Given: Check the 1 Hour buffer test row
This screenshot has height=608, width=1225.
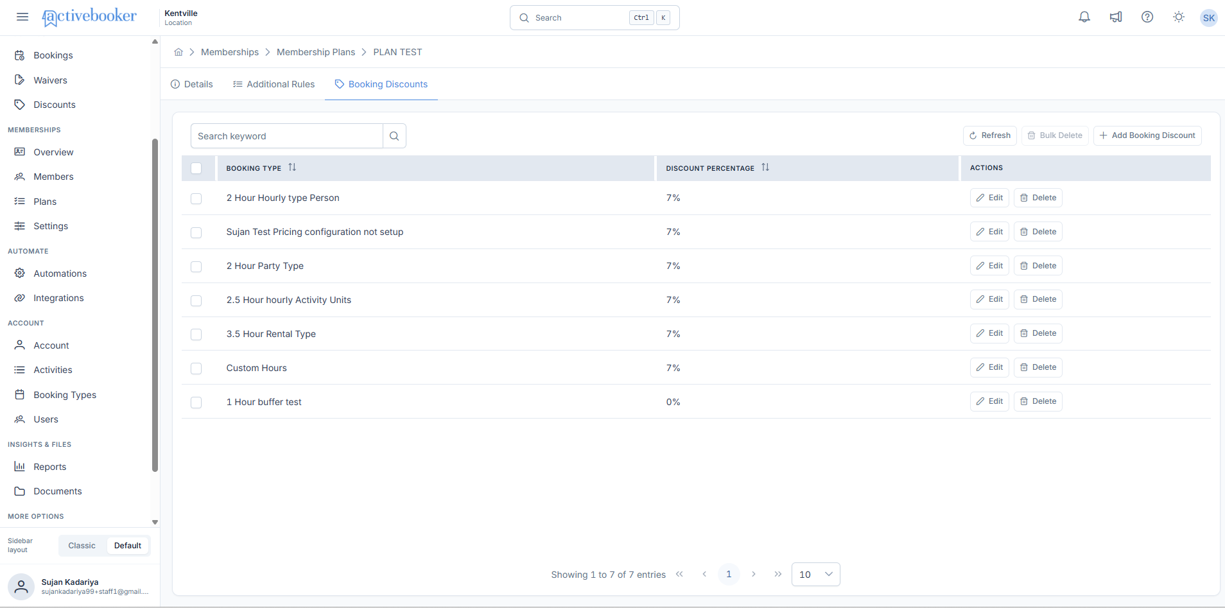Looking at the screenshot, I should (196, 403).
